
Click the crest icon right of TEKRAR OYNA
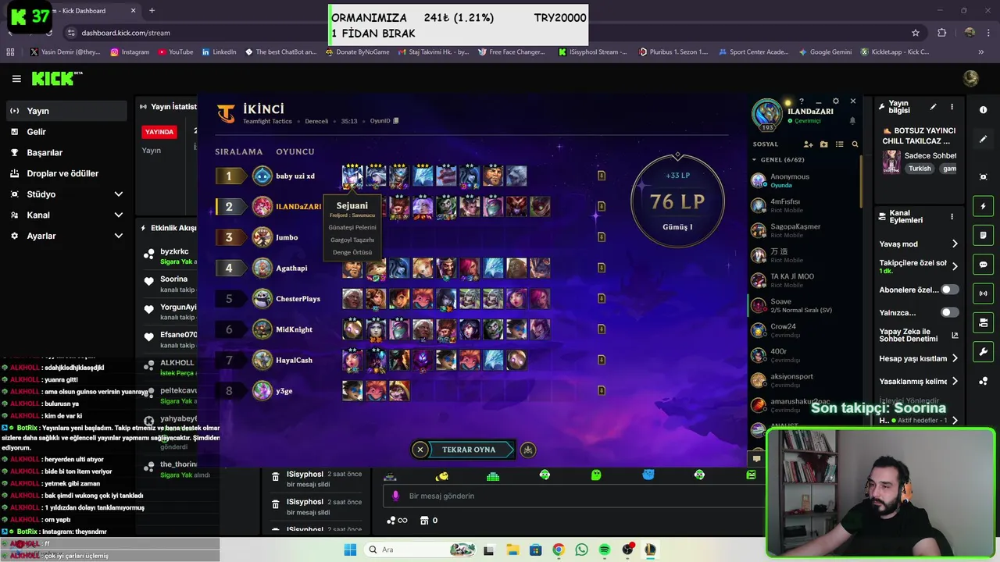528,450
